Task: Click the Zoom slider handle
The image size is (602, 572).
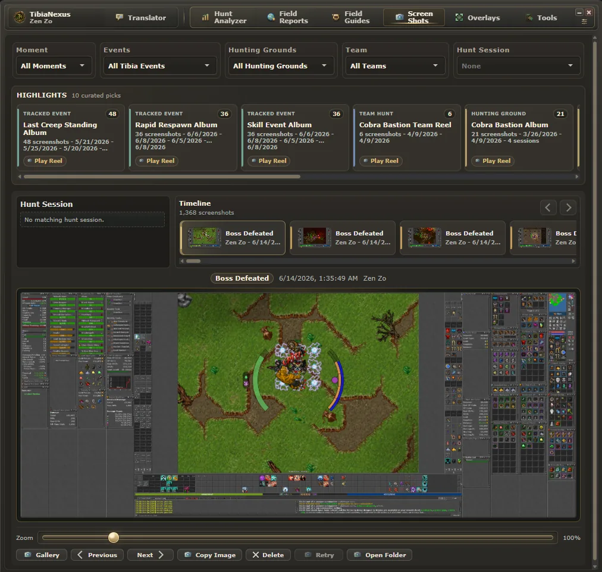Action: (113, 538)
